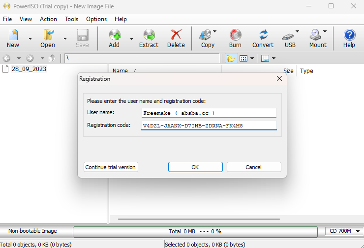Click the back navigation arrow icon
This screenshot has height=248, width=364.
coord(6,58)
